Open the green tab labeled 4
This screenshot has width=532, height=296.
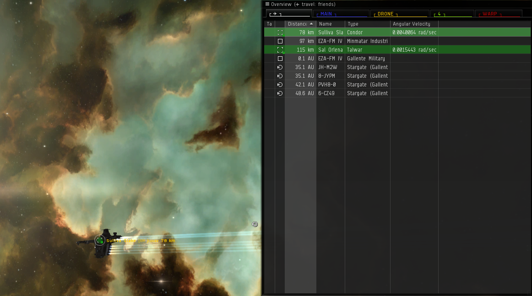(x=452, y=14)
